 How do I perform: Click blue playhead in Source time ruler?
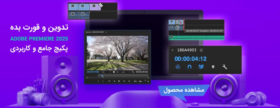coord(102,76)
